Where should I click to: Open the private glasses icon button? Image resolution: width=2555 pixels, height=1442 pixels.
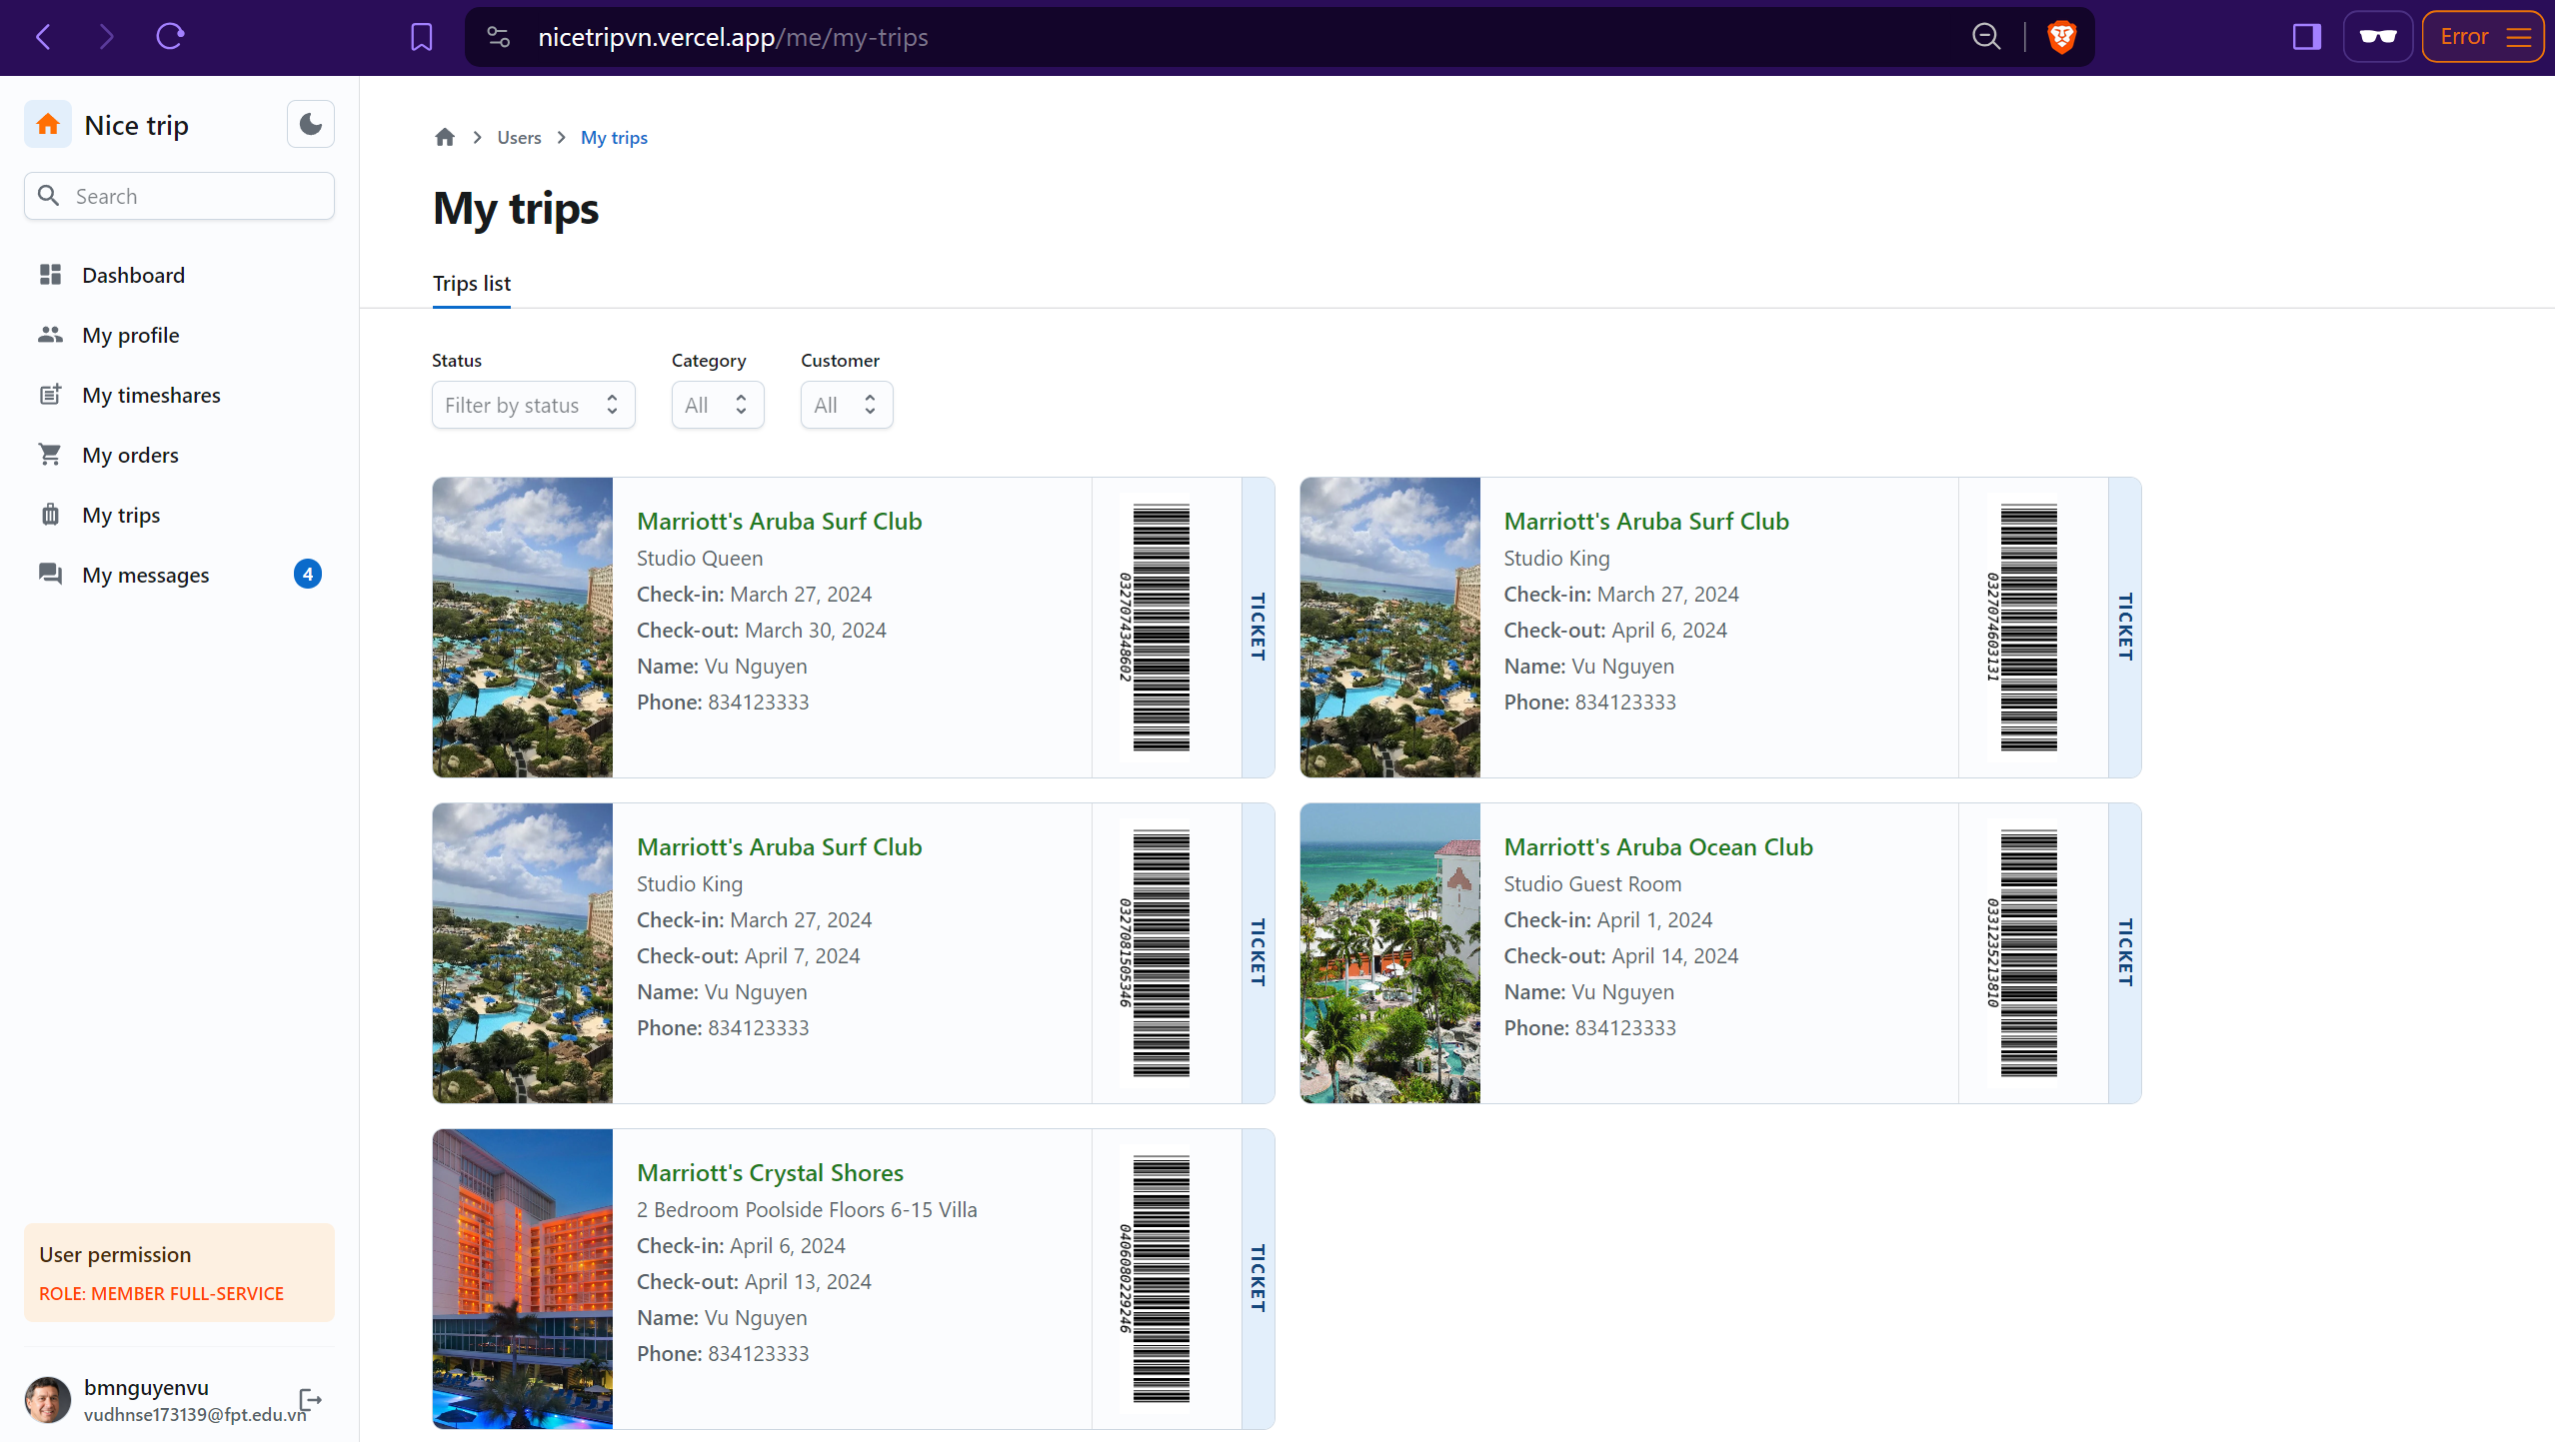2378,37
